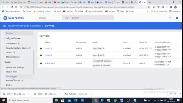Click the app: sb-app2 label chip

(x=99, y=48)
